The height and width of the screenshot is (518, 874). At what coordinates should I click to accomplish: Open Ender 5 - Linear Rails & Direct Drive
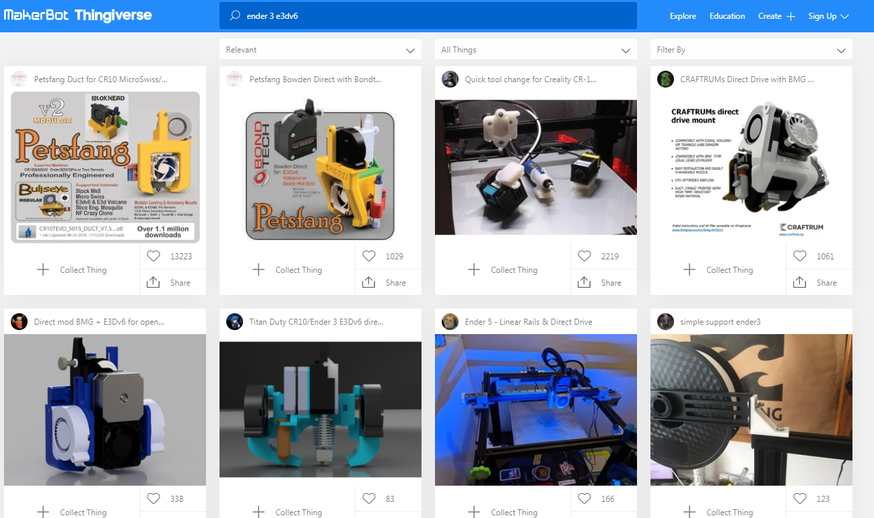[529, 322]
